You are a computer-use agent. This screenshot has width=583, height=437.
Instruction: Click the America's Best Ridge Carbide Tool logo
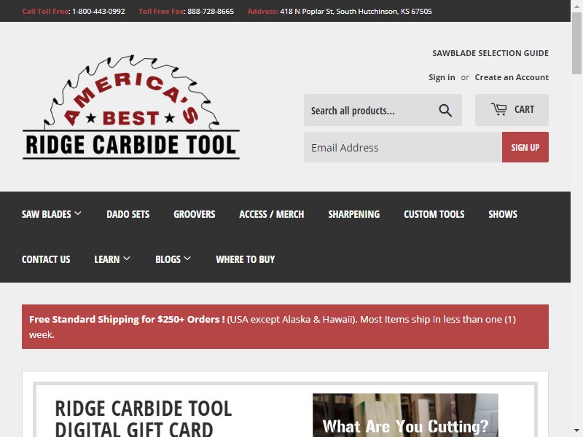coord(131,107)
